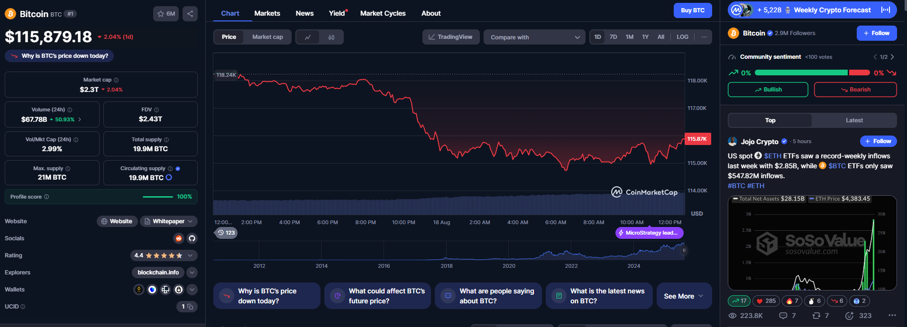Image resolution: width=907 pixels, height=327 pixels.
Task: Switch feed to the Latest tab
Action: tap(854, 120)
